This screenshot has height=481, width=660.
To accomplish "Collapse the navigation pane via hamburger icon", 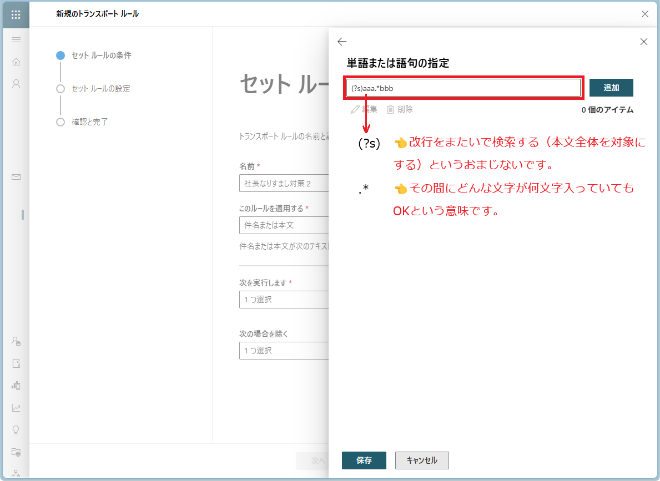I will click(x=16, y=39).
